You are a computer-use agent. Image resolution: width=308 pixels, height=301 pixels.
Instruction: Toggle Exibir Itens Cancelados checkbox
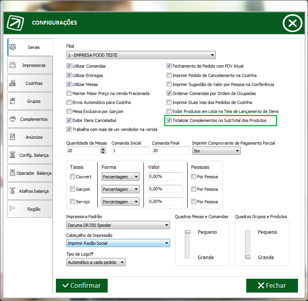[x=69, y=120]
